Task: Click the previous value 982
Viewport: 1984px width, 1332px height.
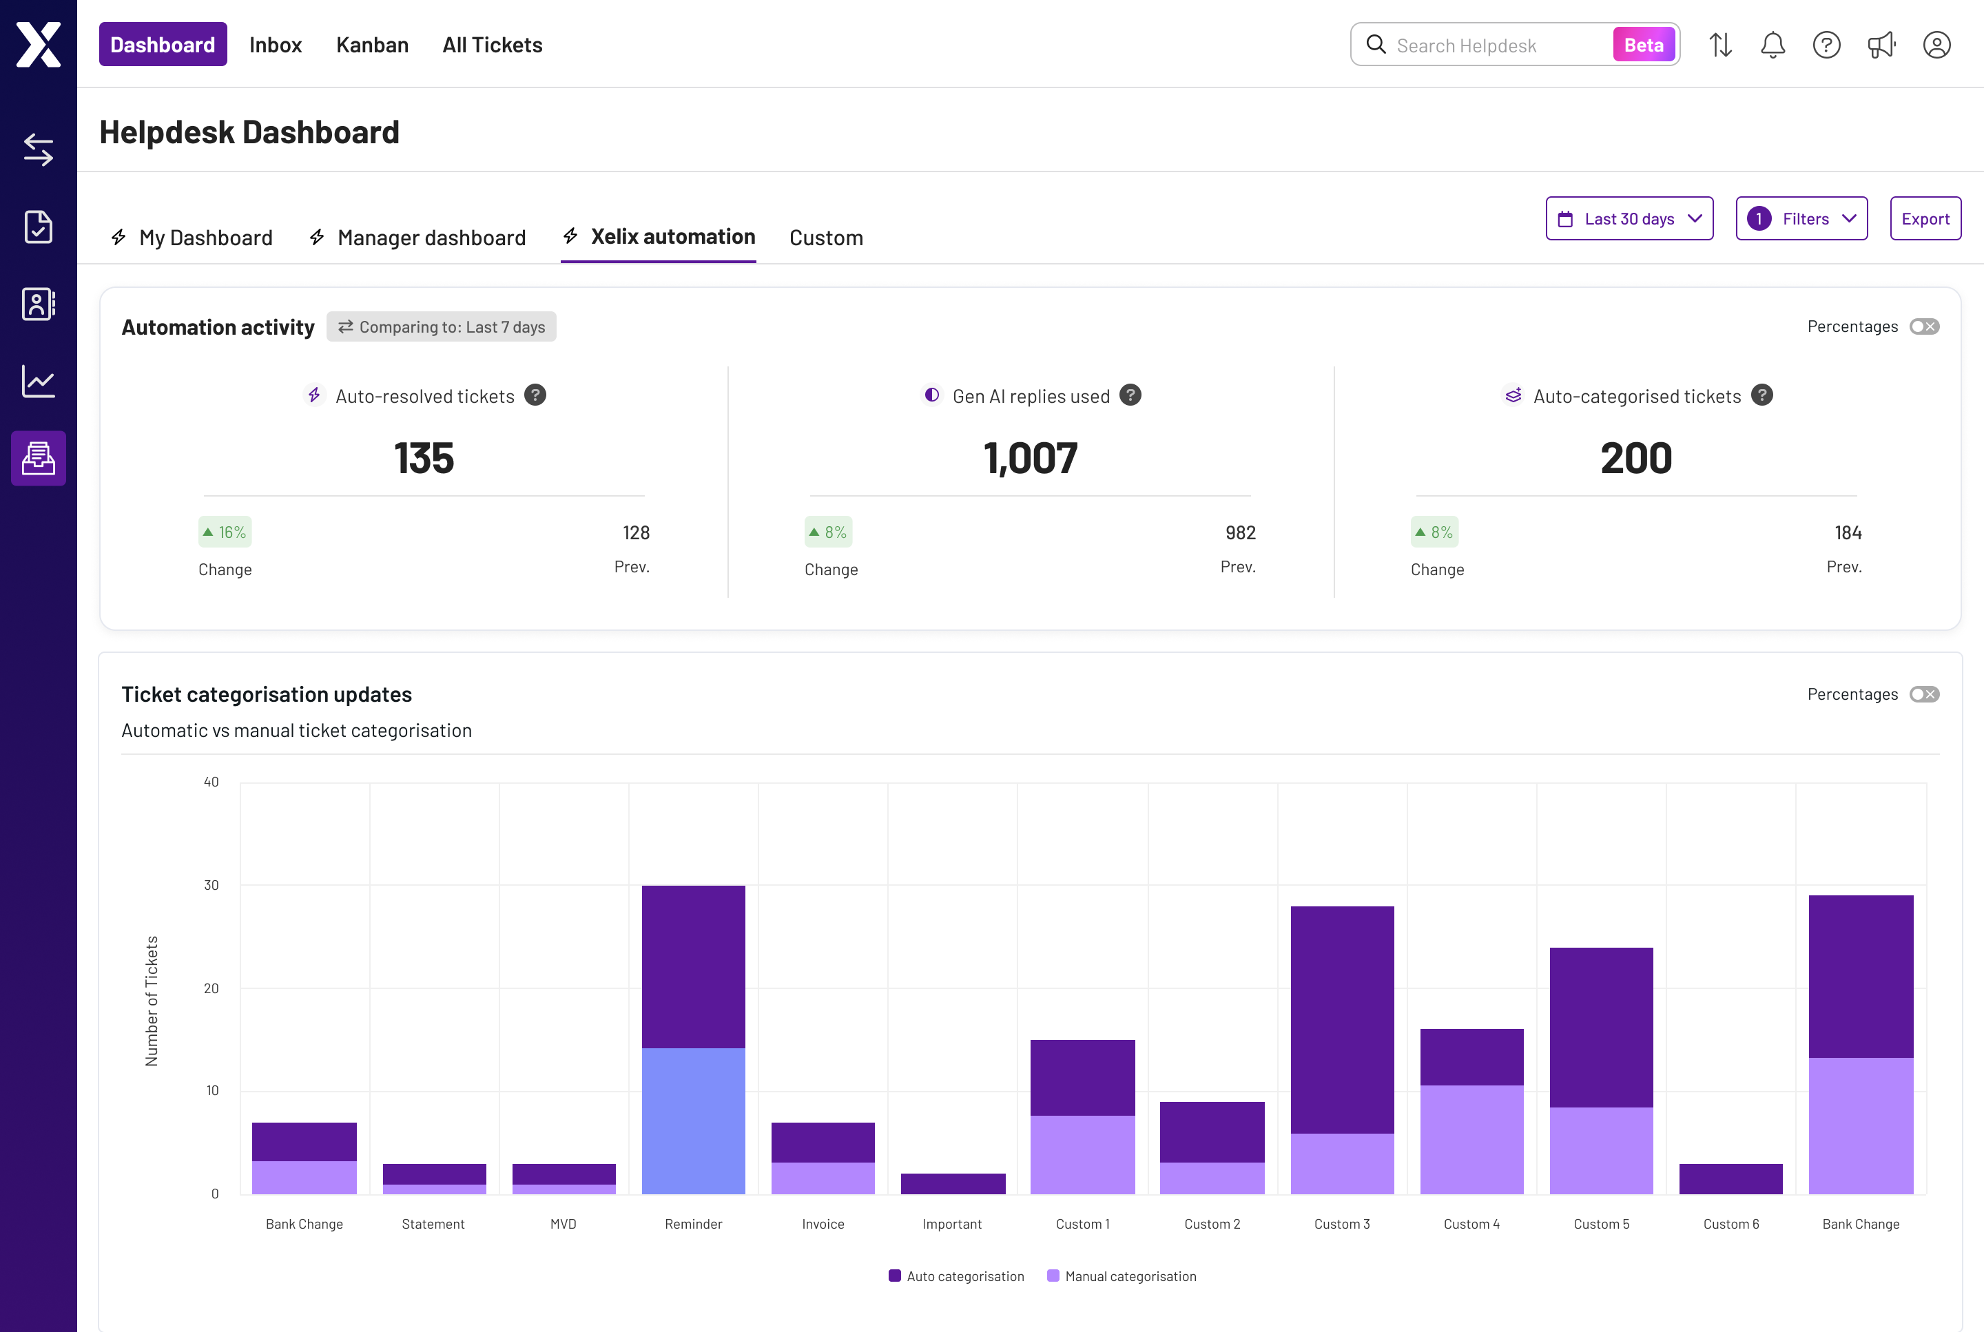Action: [x=1240, y=532]
